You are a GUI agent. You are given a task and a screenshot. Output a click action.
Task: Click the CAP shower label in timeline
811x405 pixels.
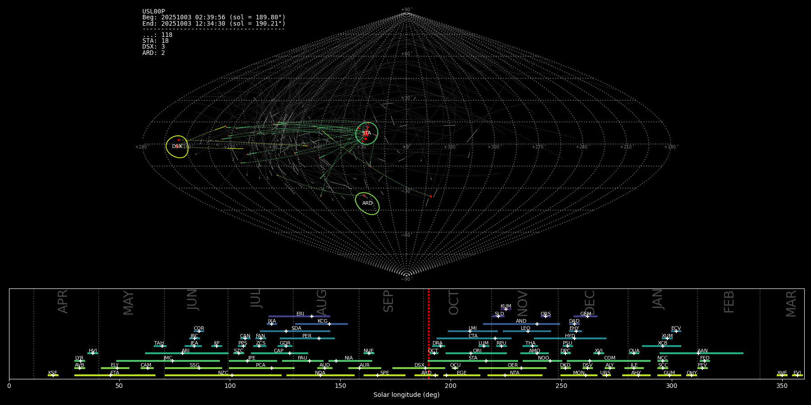(x=279, y=351)
